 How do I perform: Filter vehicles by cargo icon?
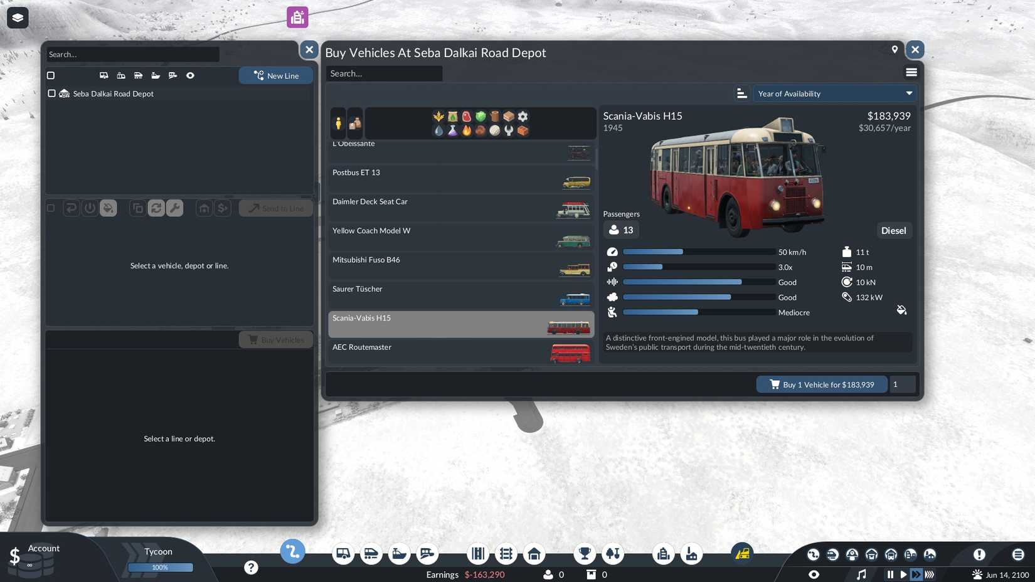point(355,123)
